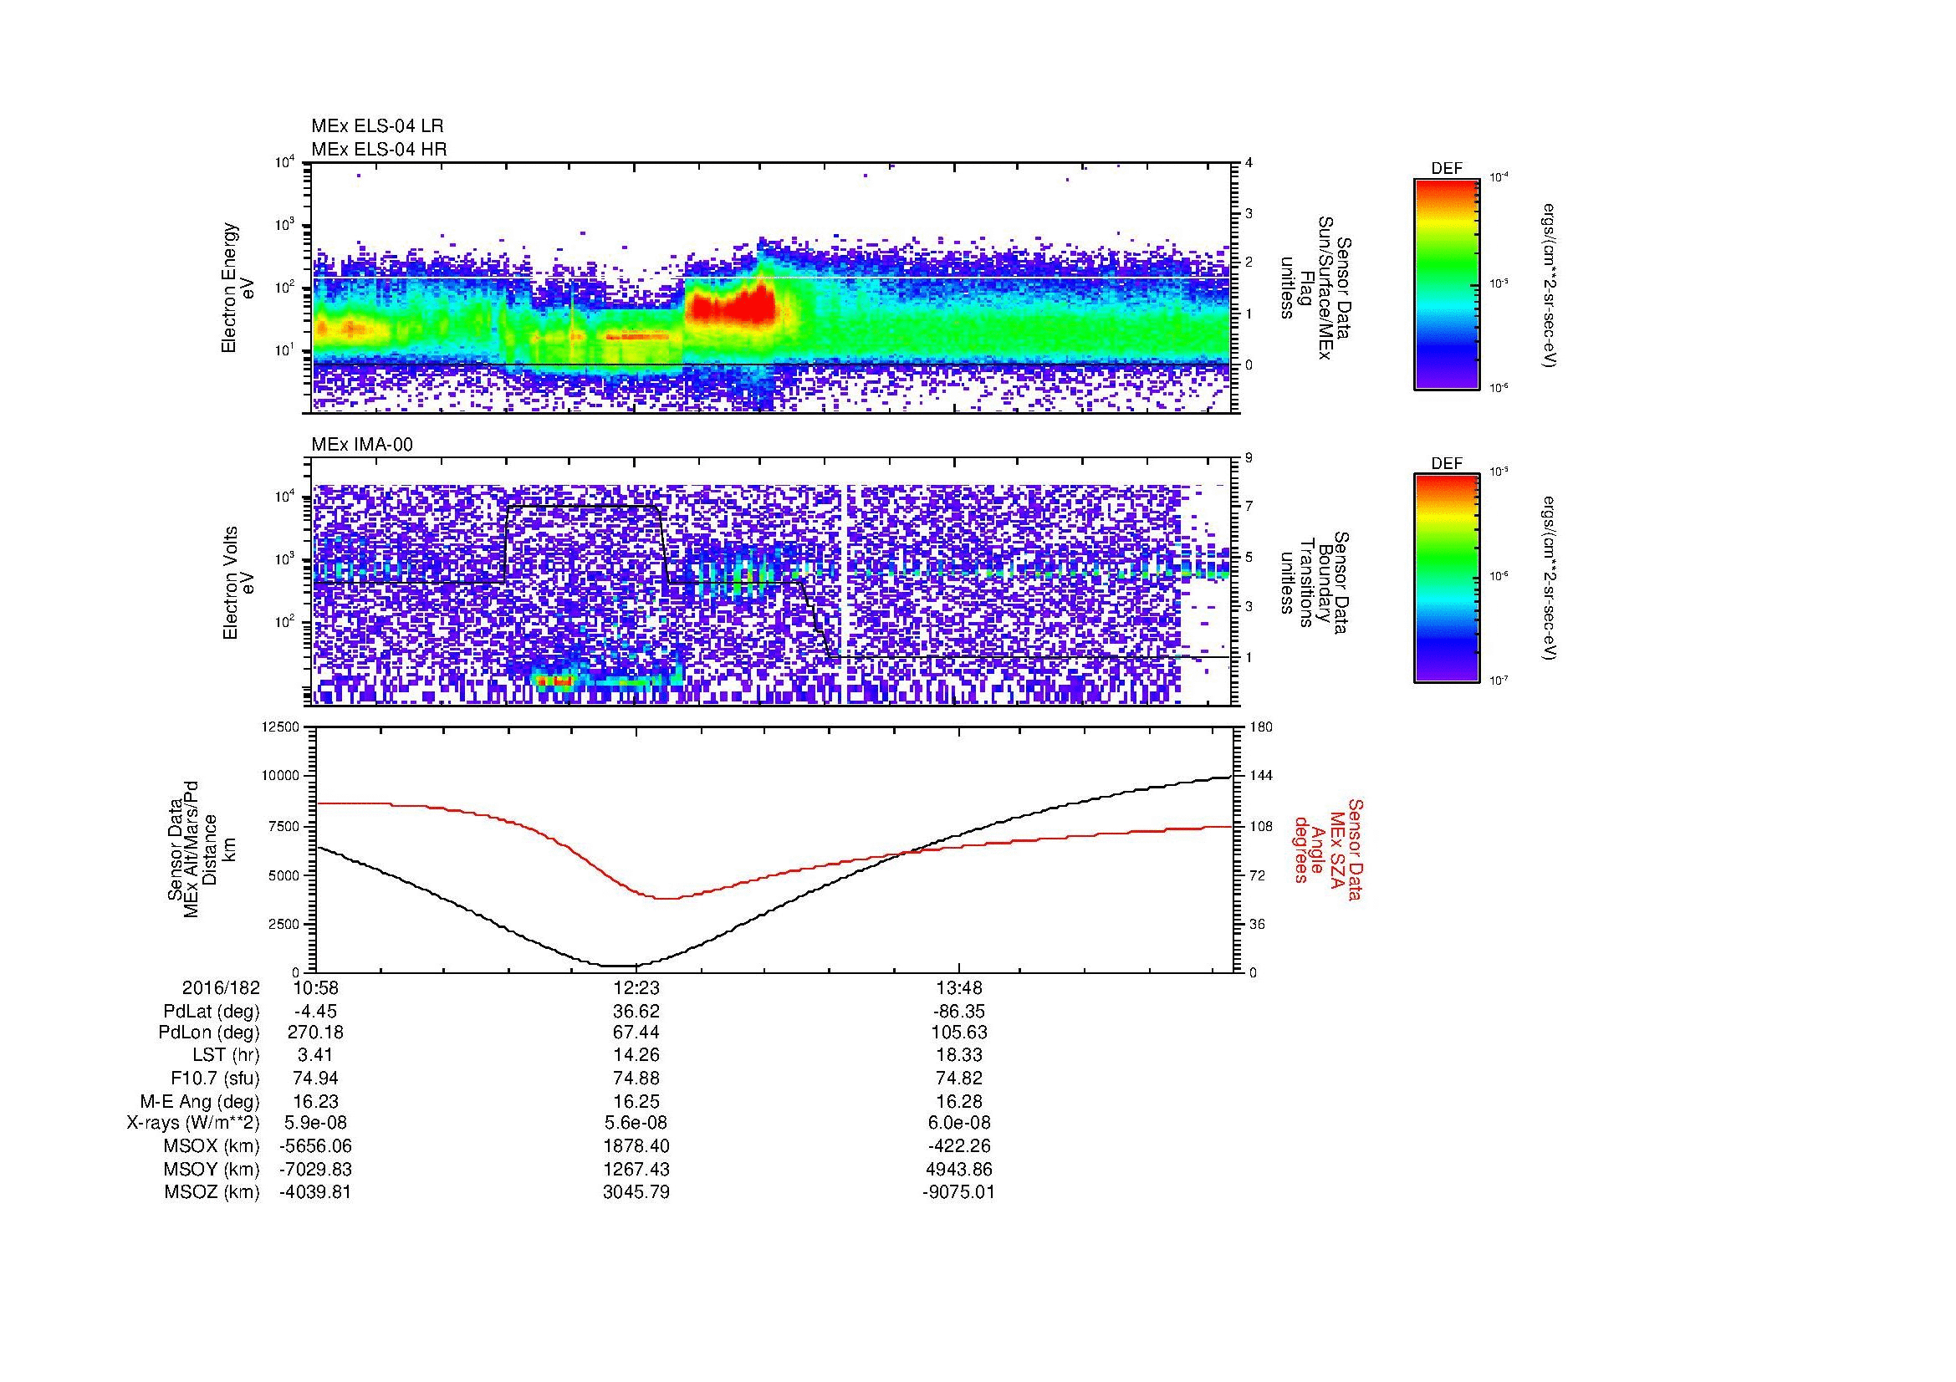Click the MSOX value -422.26
Viewport: 1956px width, 1382px height.
pos(958,1146)
